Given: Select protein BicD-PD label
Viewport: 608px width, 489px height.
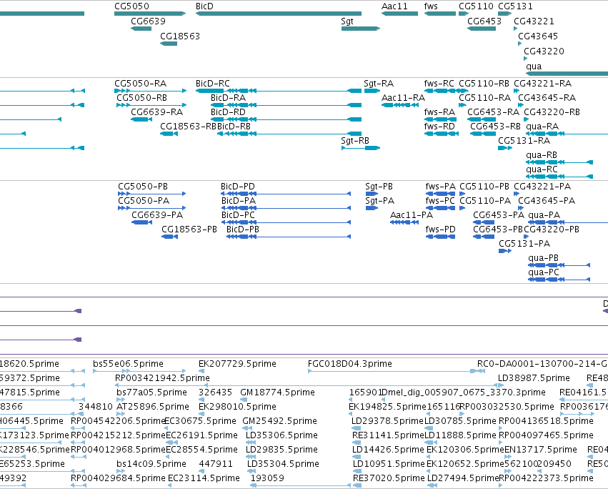Looking at the screenshot, I should tap(238, 187).
